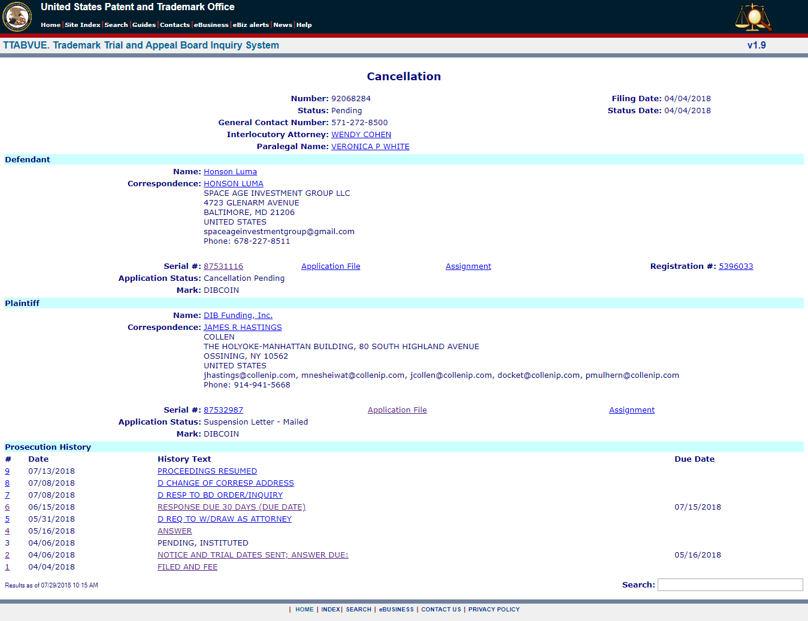This screenshot has height=621, width=808.
Task: Open interlocutory attorney Wendy Cohen link
Action: pos(361,135)
